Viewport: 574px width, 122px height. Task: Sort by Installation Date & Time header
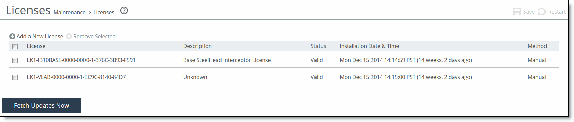(369, 46)
